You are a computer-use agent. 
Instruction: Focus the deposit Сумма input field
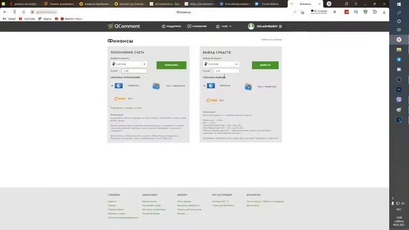(x=134, y=71)
